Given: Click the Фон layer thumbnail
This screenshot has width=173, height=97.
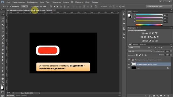Looking at the screenshot, I should click(x=134, y=68).
